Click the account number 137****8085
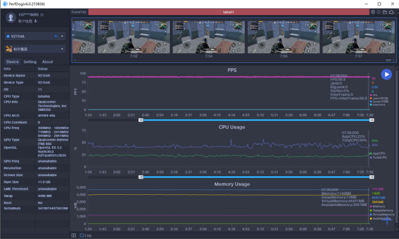This screenshot has width=399, height=239. [x=29, y=15]
